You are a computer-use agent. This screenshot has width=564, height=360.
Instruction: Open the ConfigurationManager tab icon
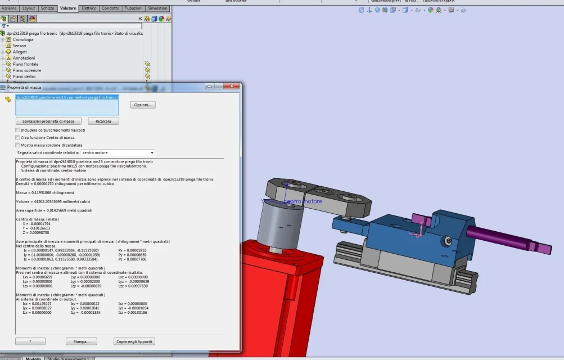[x=22, y=19]
